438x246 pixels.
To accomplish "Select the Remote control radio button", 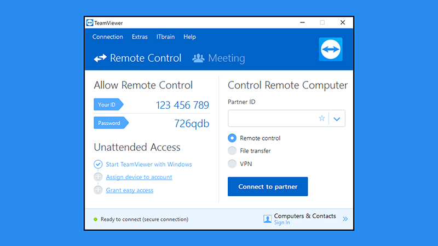I will click(x=232, y=138).
